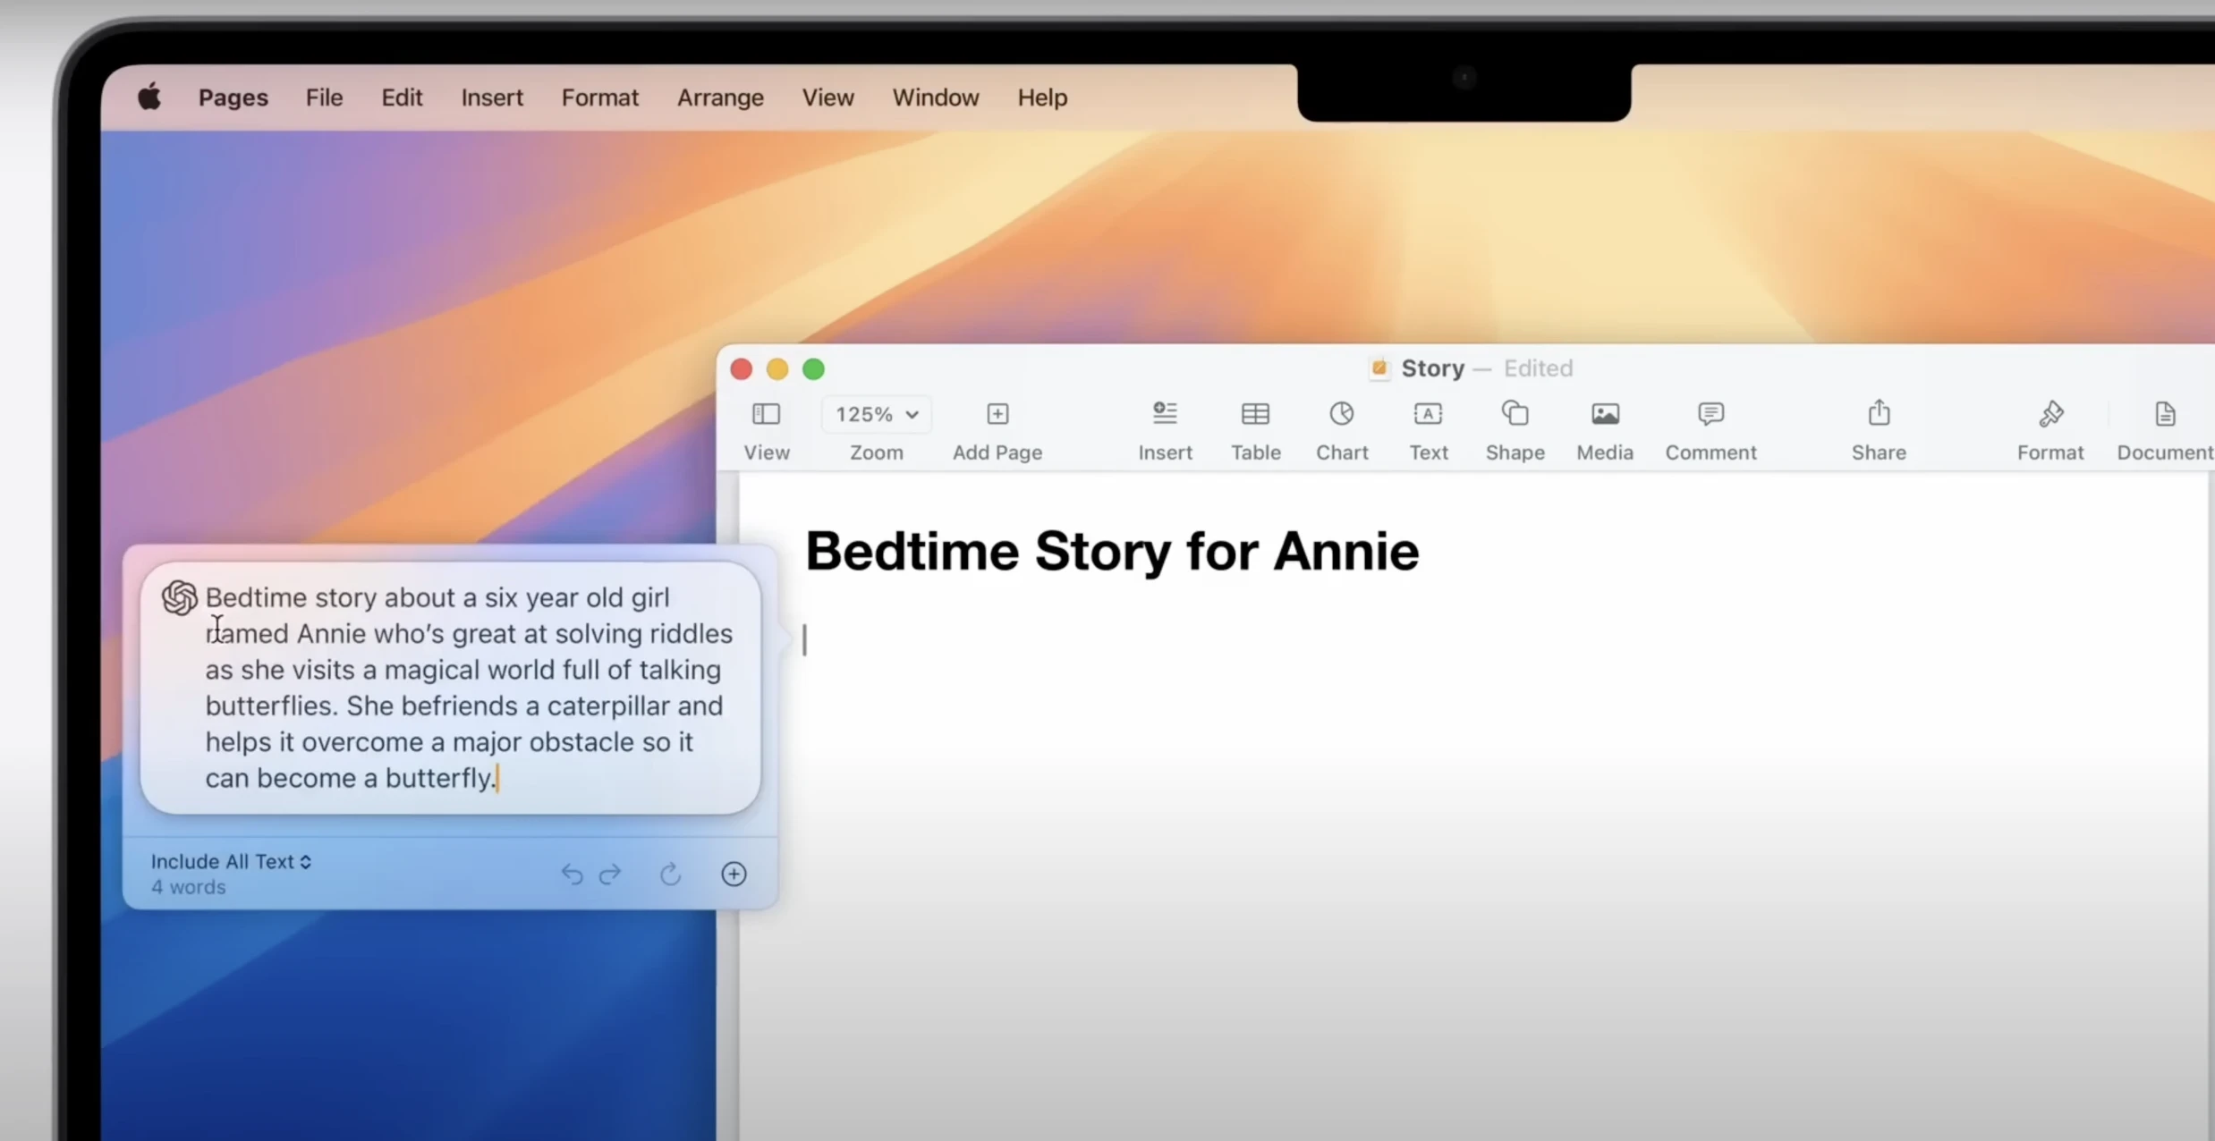Open the Table insertion tool
This screenshot has width=2215, height=1141.
click(x=1255, y=429)
